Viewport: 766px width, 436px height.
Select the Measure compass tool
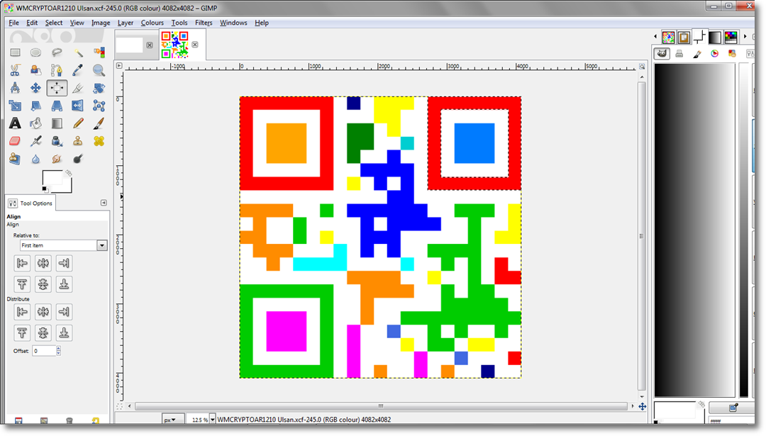click(x=15, y=88)
